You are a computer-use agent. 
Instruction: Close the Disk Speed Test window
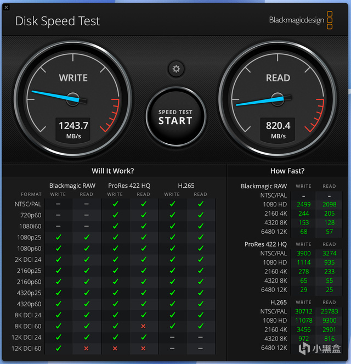click(6, 8)
